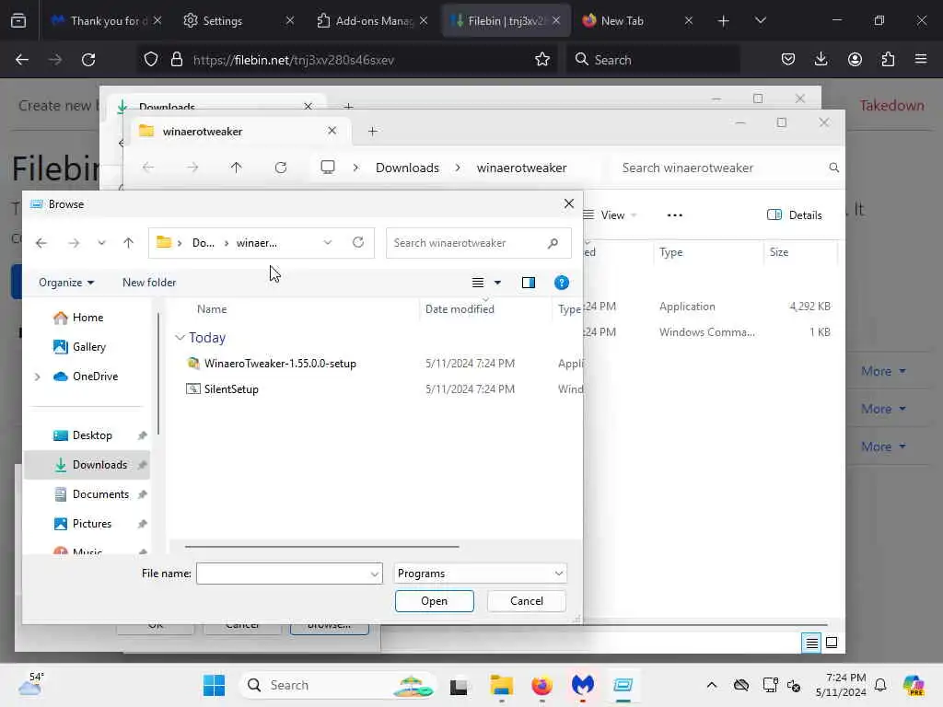Open a new Firefox tab with plus
The image size is (943, 707).
724,21
